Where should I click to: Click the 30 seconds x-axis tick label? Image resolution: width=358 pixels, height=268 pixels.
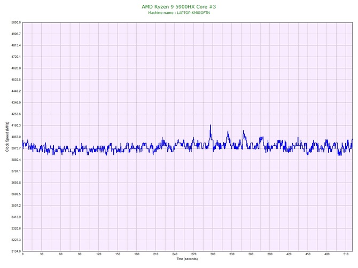42,254
